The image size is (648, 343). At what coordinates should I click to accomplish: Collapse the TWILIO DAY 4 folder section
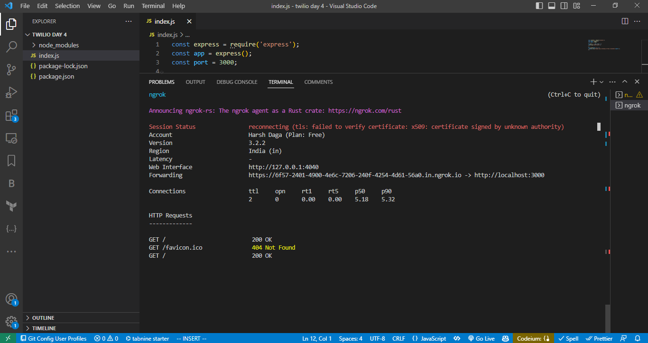click(x=81, y=35)
